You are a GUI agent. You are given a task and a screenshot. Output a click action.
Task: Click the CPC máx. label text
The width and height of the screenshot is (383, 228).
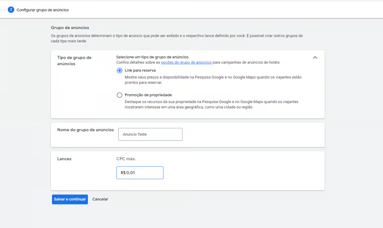[126, 159]
